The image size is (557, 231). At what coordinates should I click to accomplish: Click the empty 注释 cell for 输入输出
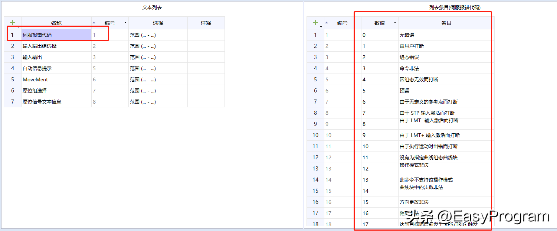tap(206, 57)
